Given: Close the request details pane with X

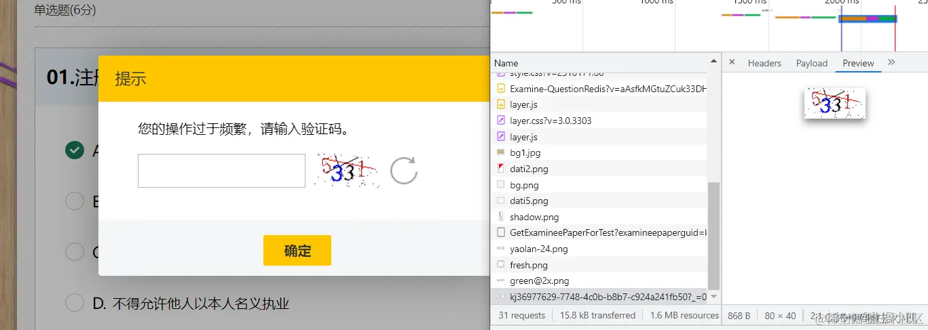Looking at the screenshot, I should [732, 62].
